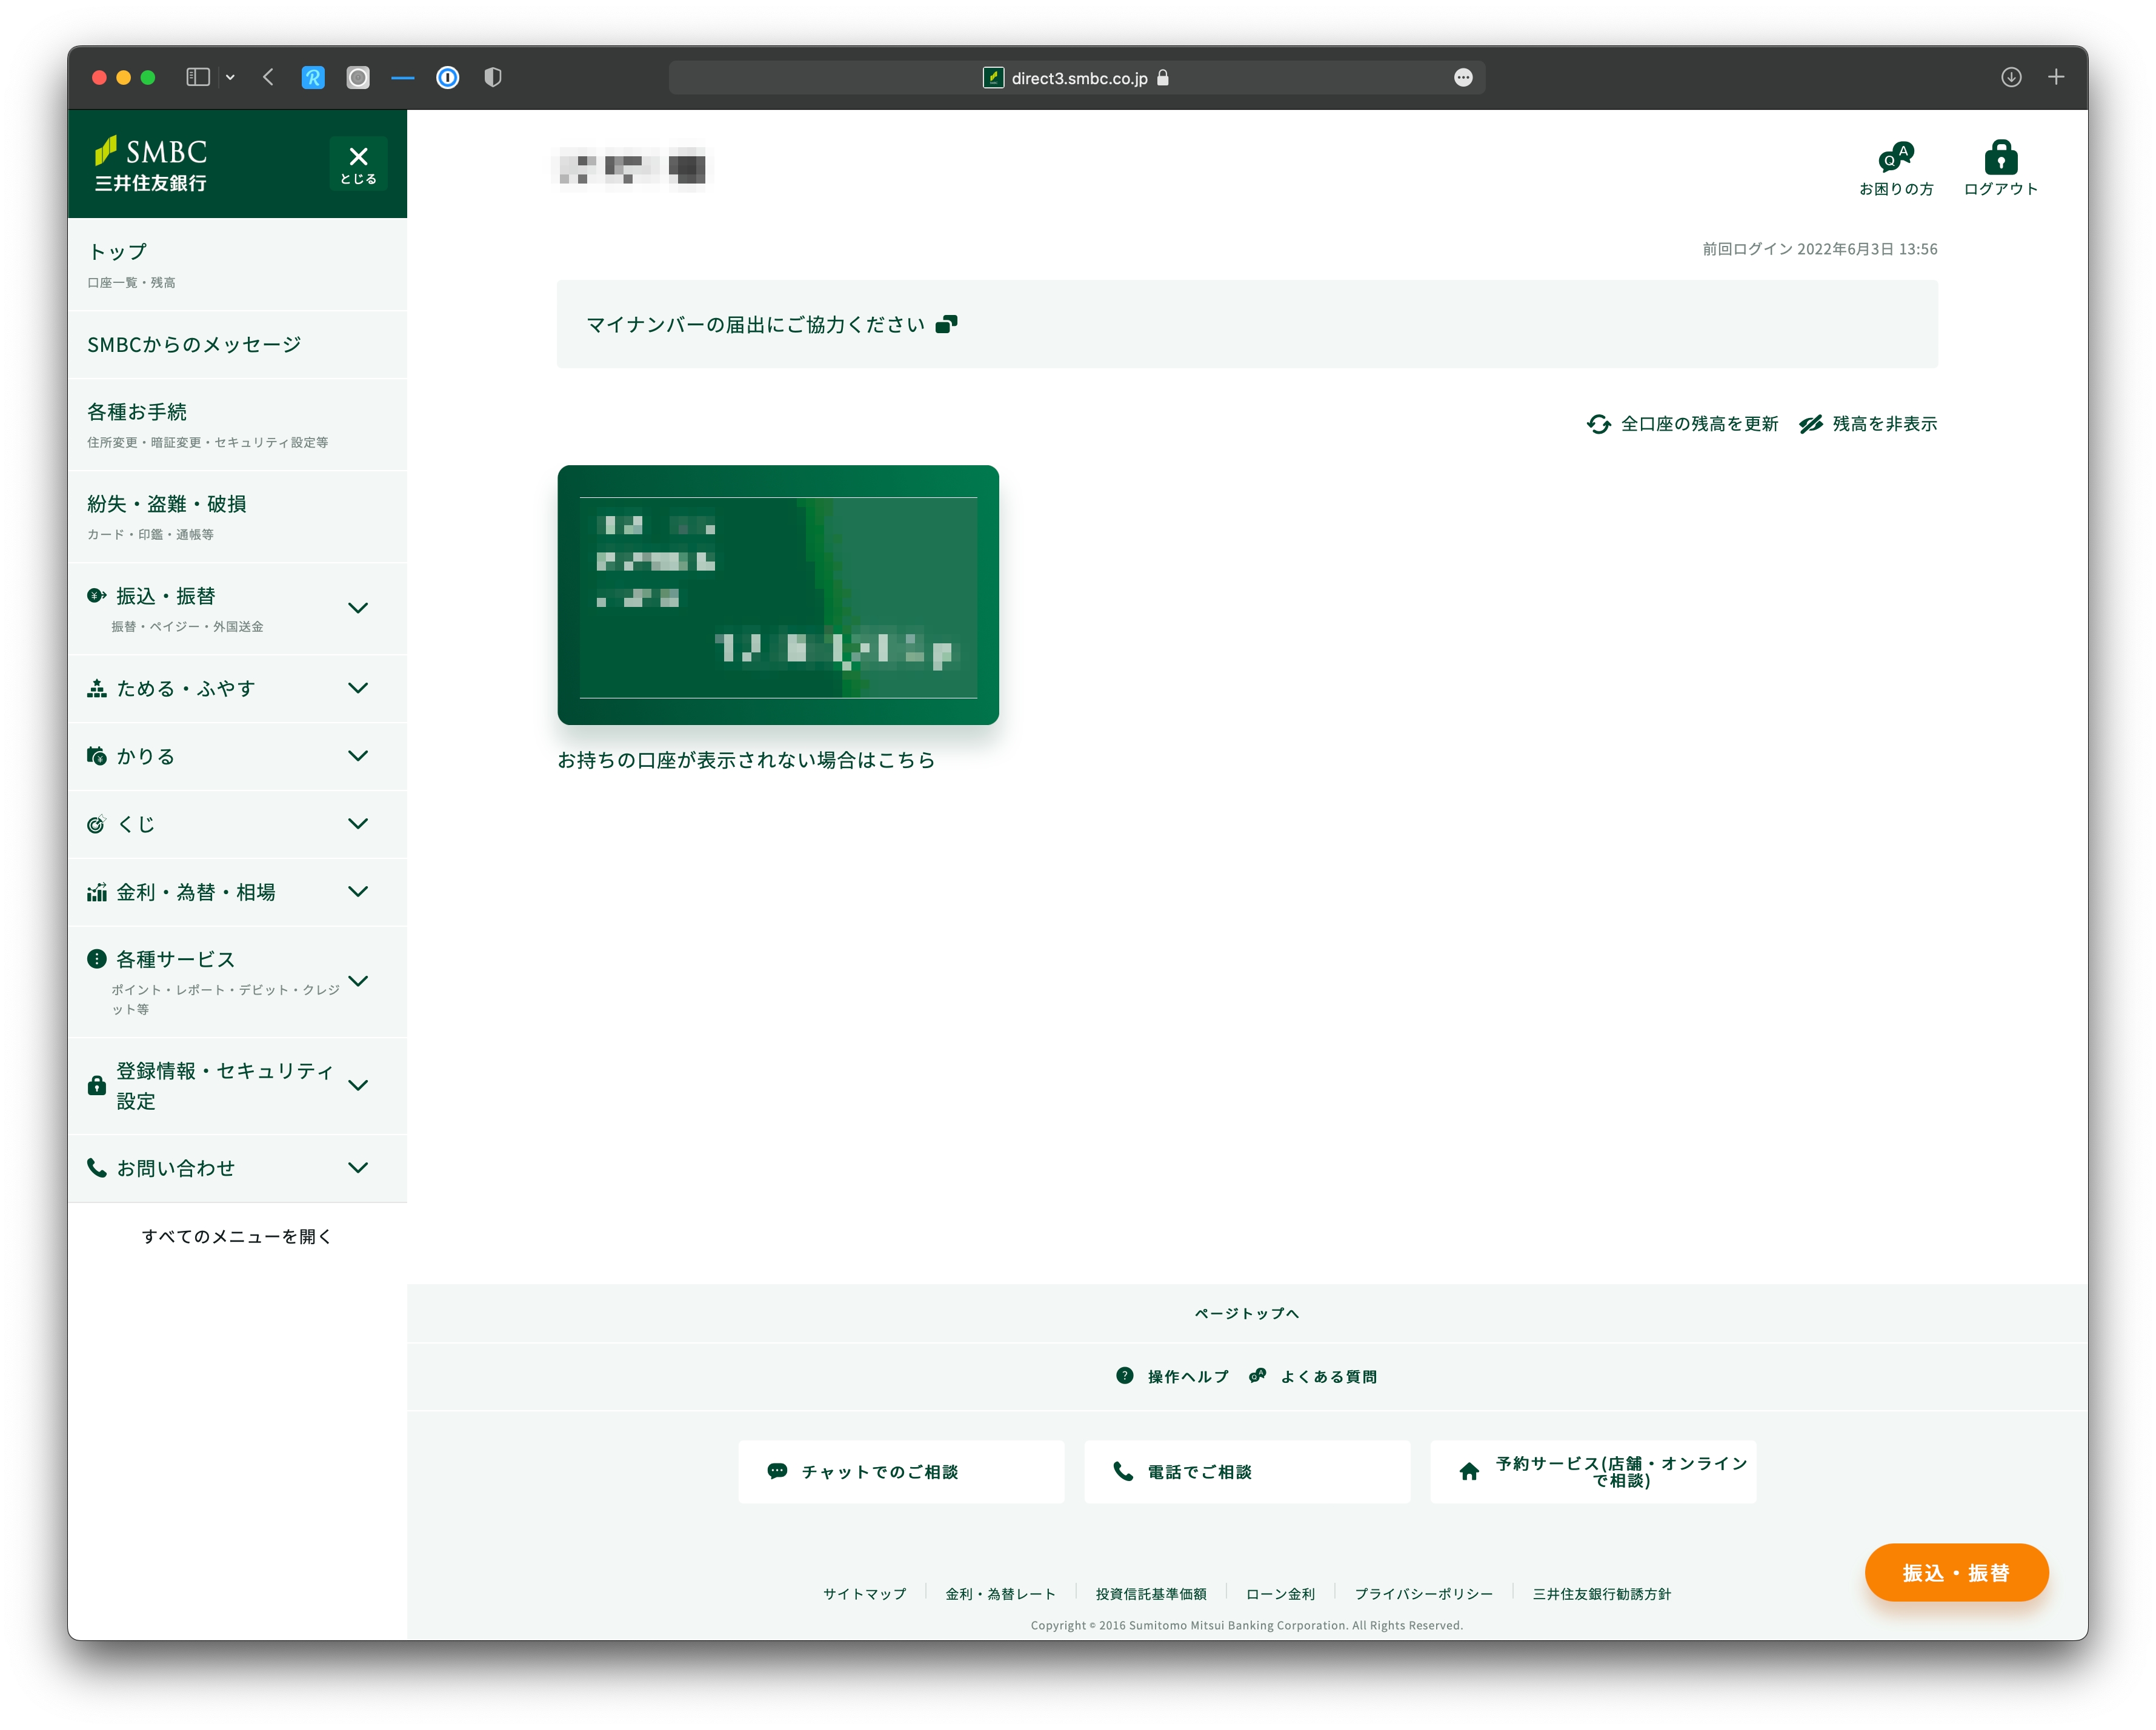Click お持ちの口座が表示されない場合はこちら link
The width and height of the screenshot is (2156, 1730).
coord(745,761)
